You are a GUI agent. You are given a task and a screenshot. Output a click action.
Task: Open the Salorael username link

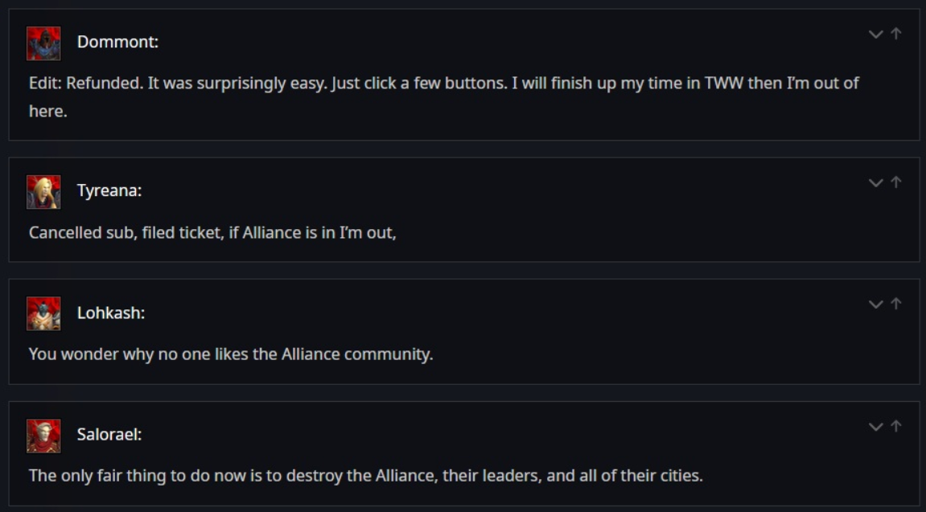[x=109, y=435]
